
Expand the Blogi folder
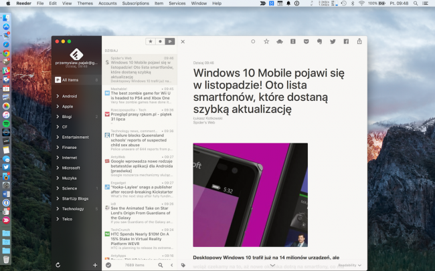coord(58,117)
